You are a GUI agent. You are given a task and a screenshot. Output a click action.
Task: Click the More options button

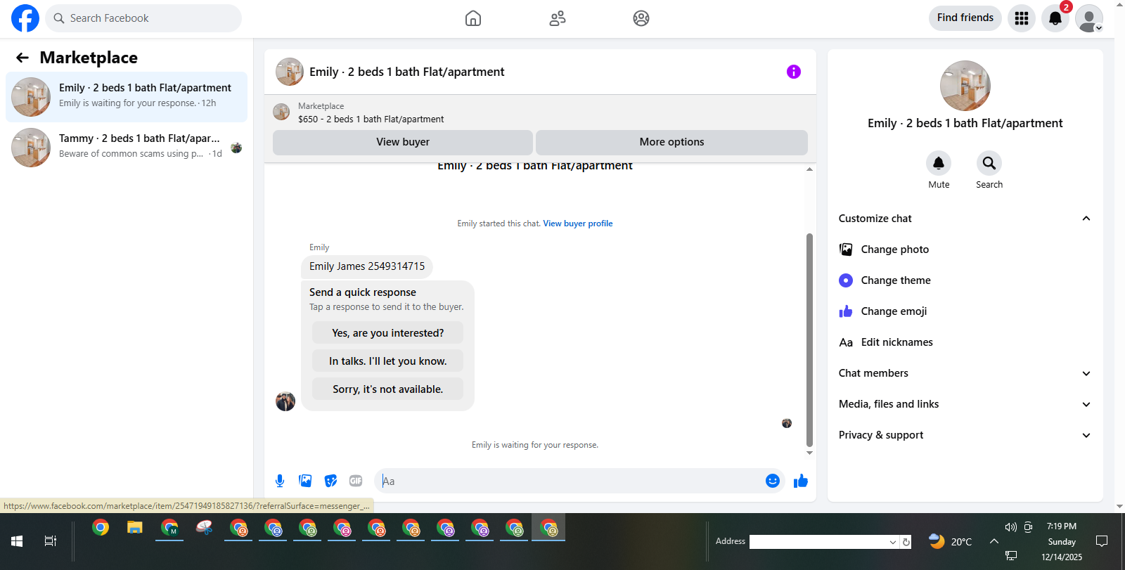(671, 142)
